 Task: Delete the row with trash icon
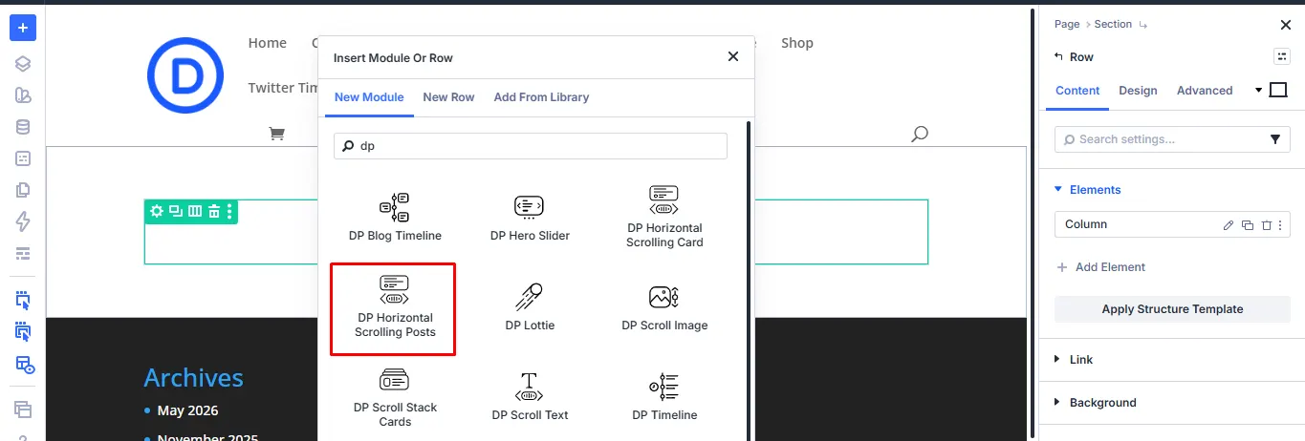214,212
